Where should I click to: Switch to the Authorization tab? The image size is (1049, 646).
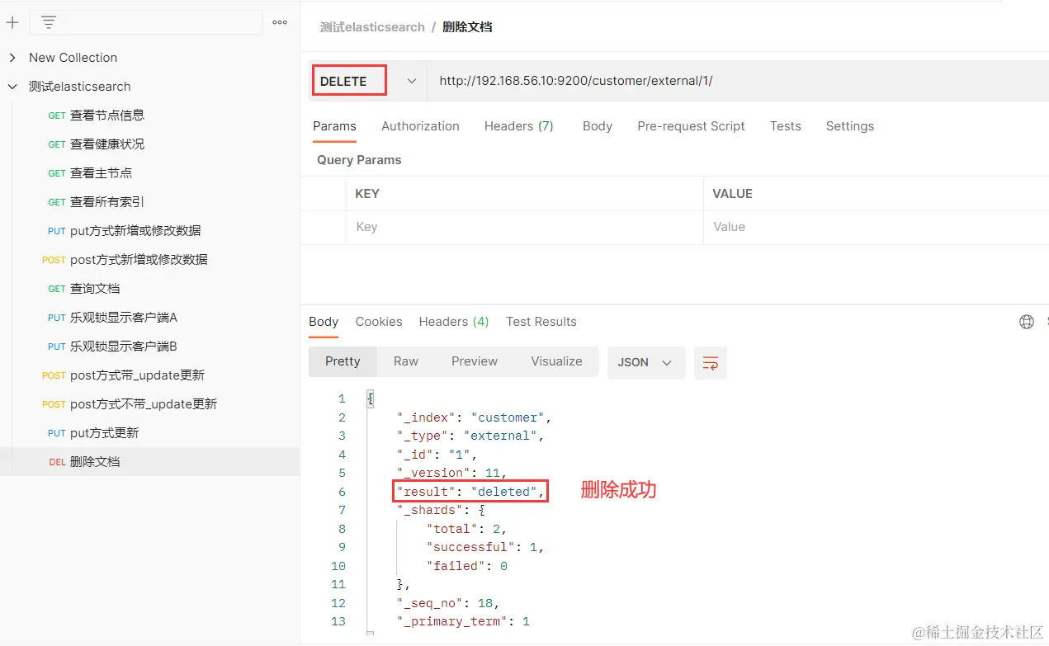pyautogui.click(x=420, y=126)
